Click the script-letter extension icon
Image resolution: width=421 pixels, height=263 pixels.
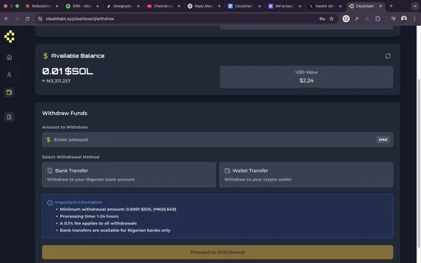[x=357, y=19]
